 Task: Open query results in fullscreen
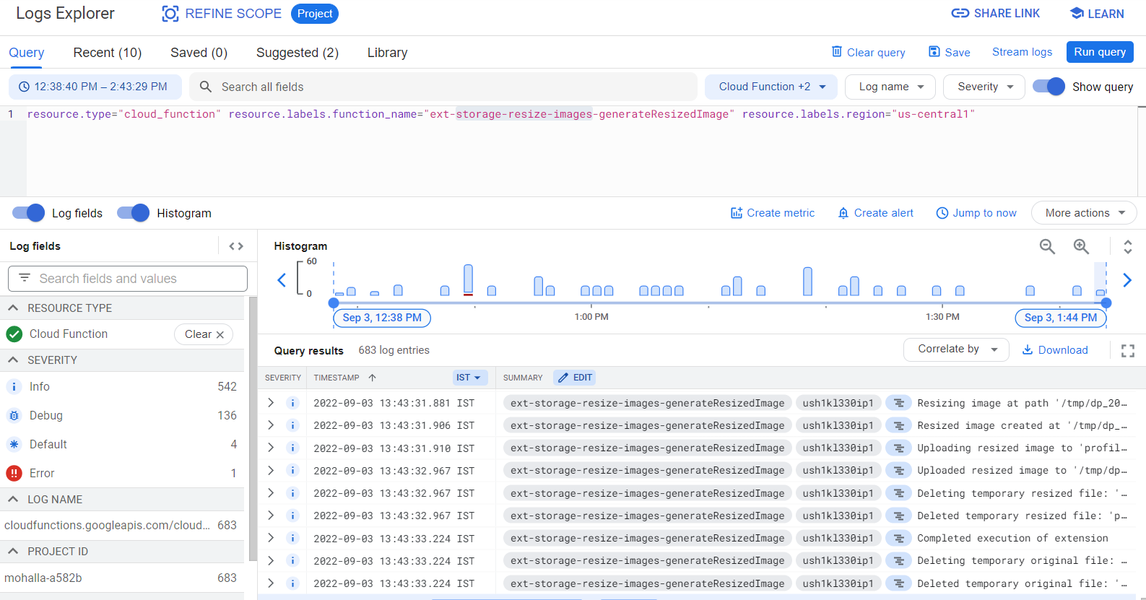pos(1128,351)
